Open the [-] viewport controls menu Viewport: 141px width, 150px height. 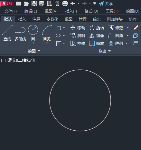click(x=4, y=60)
